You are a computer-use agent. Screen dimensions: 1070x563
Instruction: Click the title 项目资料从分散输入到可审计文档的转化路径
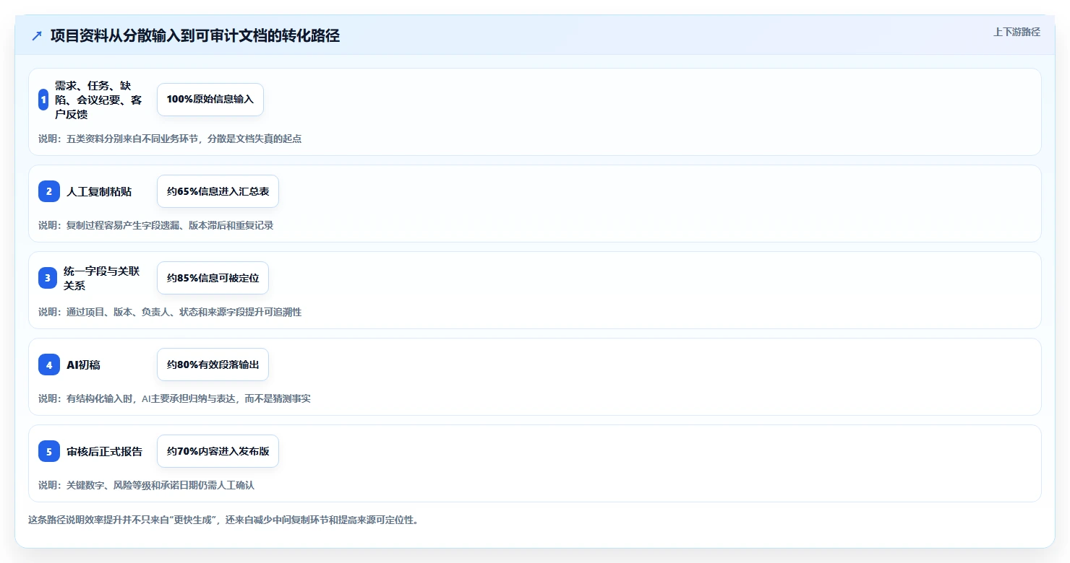pyautogui.click(x=195, y=35)
